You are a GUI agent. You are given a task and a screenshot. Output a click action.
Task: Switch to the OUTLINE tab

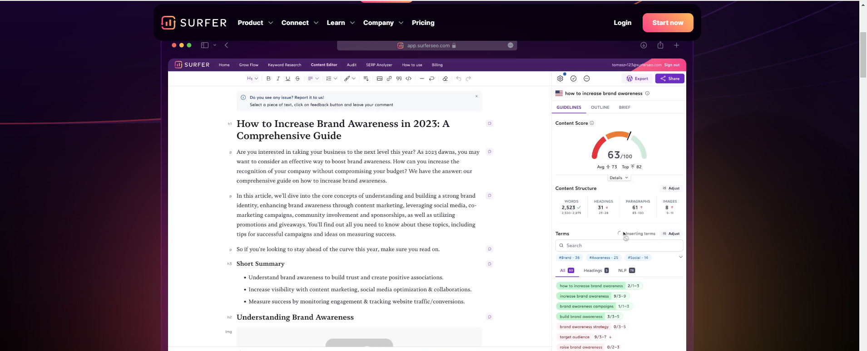[600, 107]
